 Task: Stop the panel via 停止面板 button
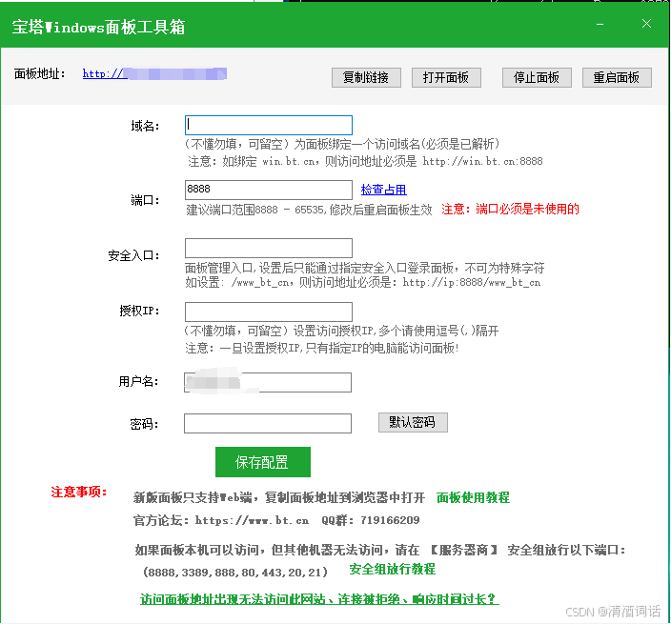(537, 77)
